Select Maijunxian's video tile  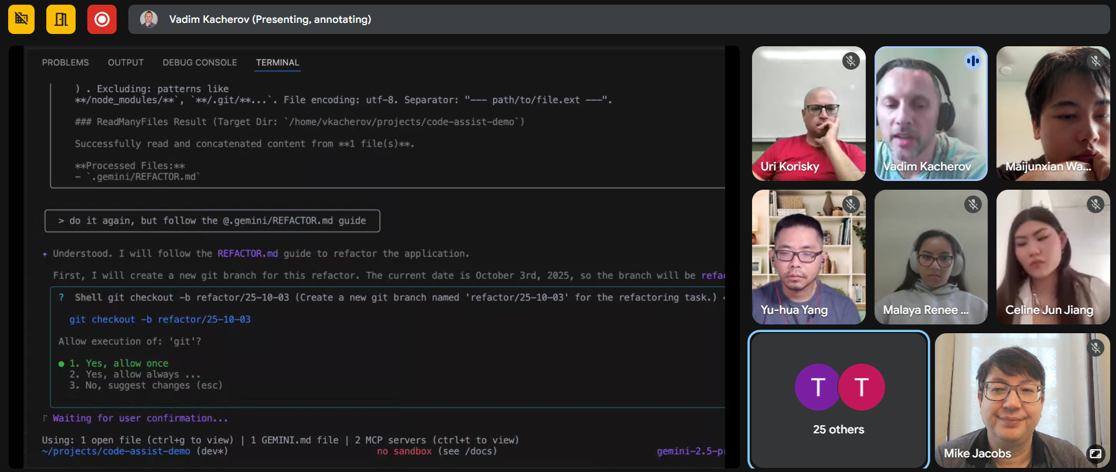tap(1053, 114)
